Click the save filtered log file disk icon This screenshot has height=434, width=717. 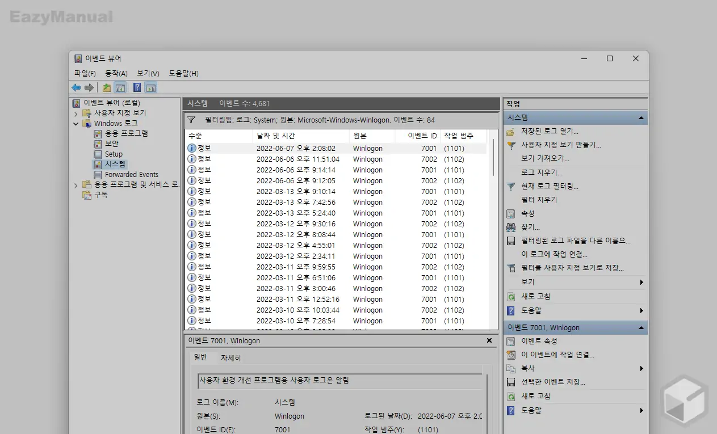pyautogui.click(x=511, y=241)
